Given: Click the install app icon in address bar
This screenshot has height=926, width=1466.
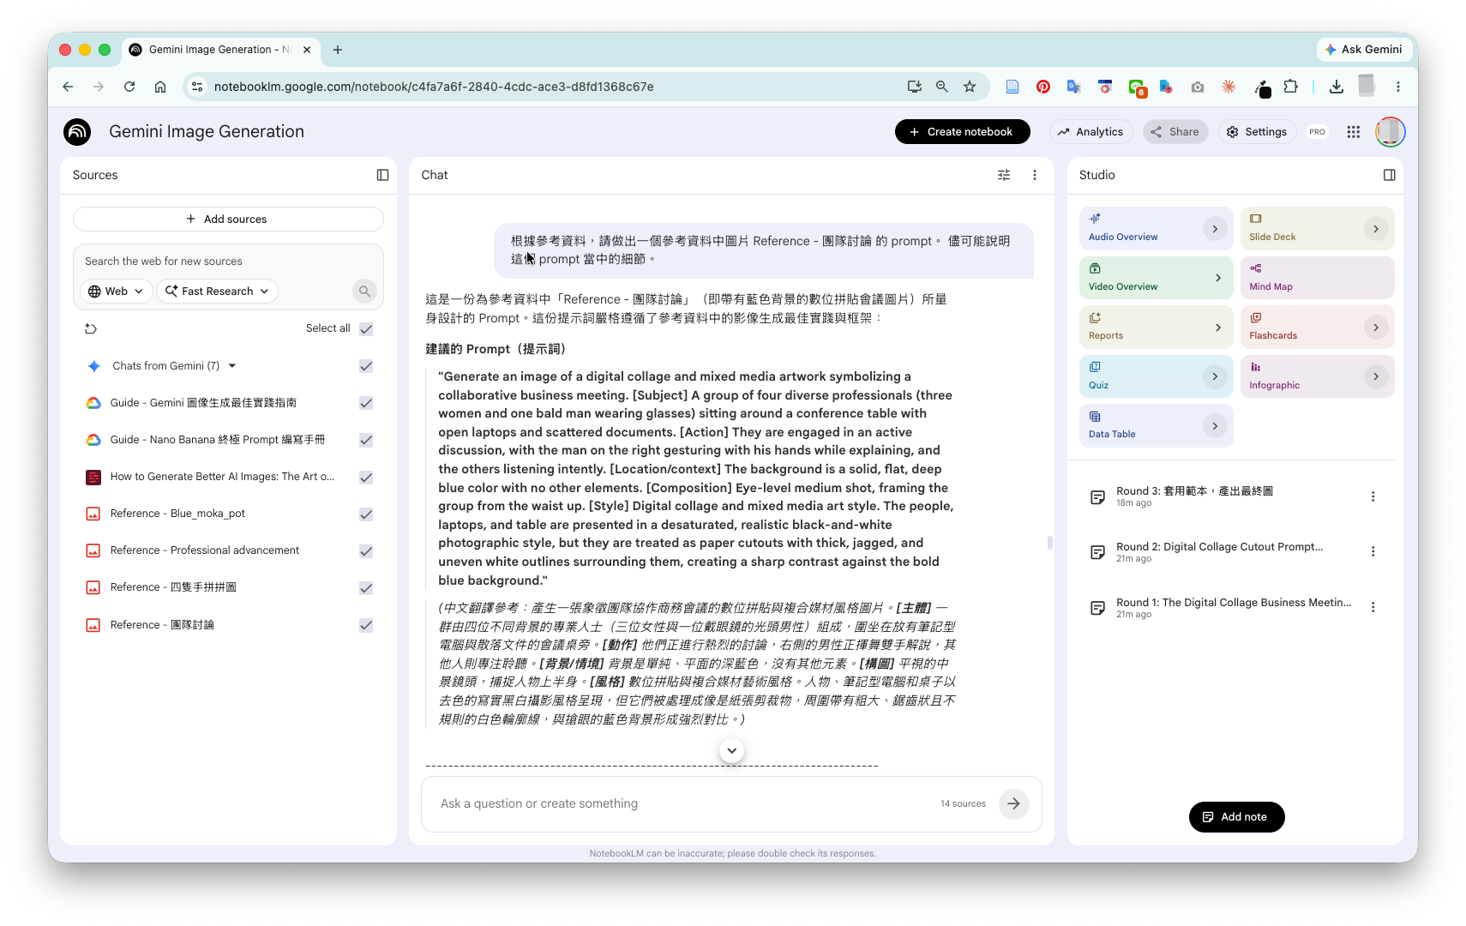Looking at the screenshot, I should point(915,87).
